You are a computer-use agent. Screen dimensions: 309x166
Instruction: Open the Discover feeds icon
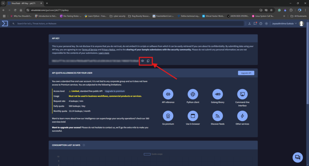[218, 116]
